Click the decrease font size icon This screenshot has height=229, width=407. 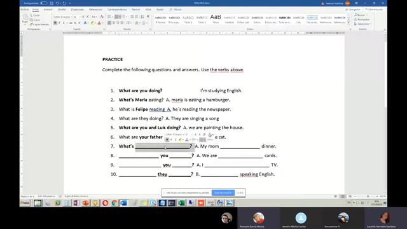click(88, 17)
